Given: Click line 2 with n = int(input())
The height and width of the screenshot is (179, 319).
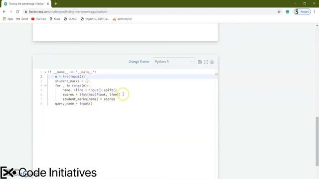Looking at the screenshot, I should click(70, 77).
